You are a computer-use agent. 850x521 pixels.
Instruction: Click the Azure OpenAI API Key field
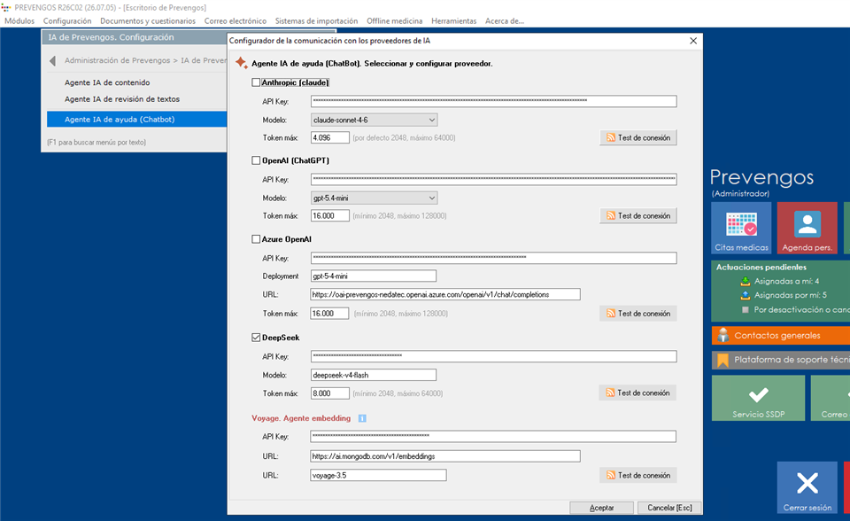(494, 259)
